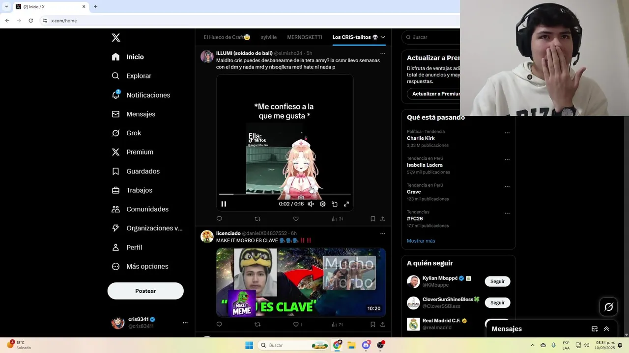
Task: Click the X logo in the sidebar
Action: tap(115, 38)
